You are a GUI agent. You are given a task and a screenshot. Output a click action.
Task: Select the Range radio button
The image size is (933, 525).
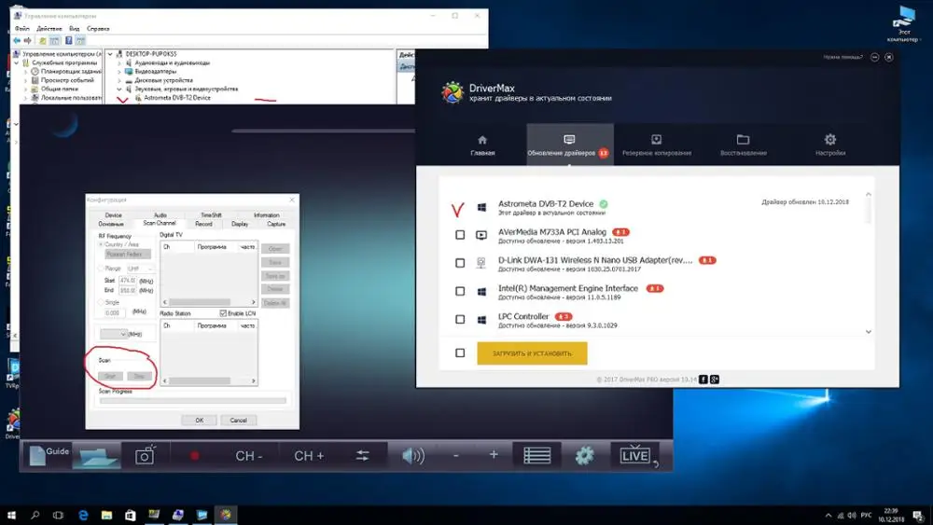point(101,269)
